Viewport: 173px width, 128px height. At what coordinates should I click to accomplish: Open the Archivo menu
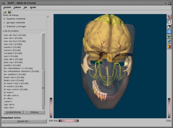(x=7, y=7)
